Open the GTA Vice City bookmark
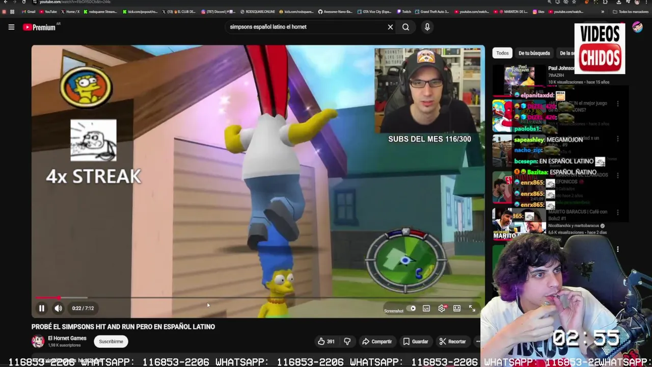 pyautogui.click(x=375, y=12)
